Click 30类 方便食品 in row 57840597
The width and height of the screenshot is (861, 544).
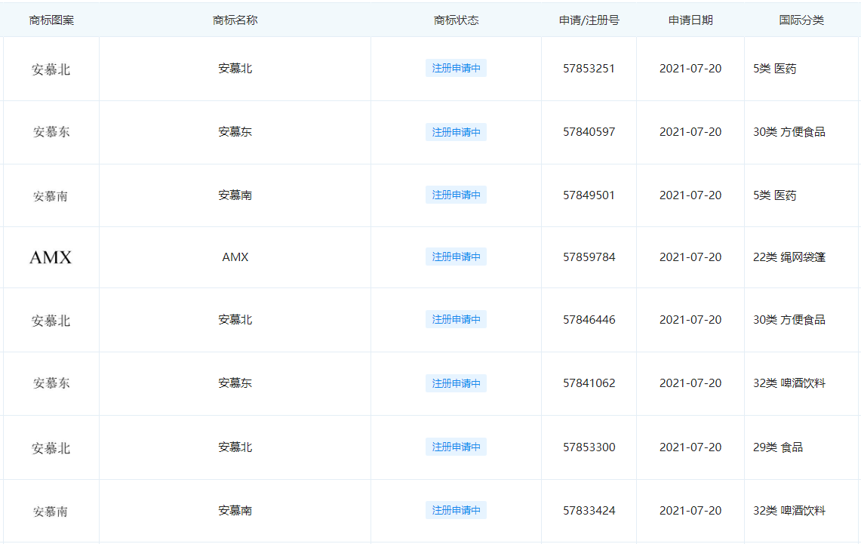pyautogui.click(x=789, y=132)
